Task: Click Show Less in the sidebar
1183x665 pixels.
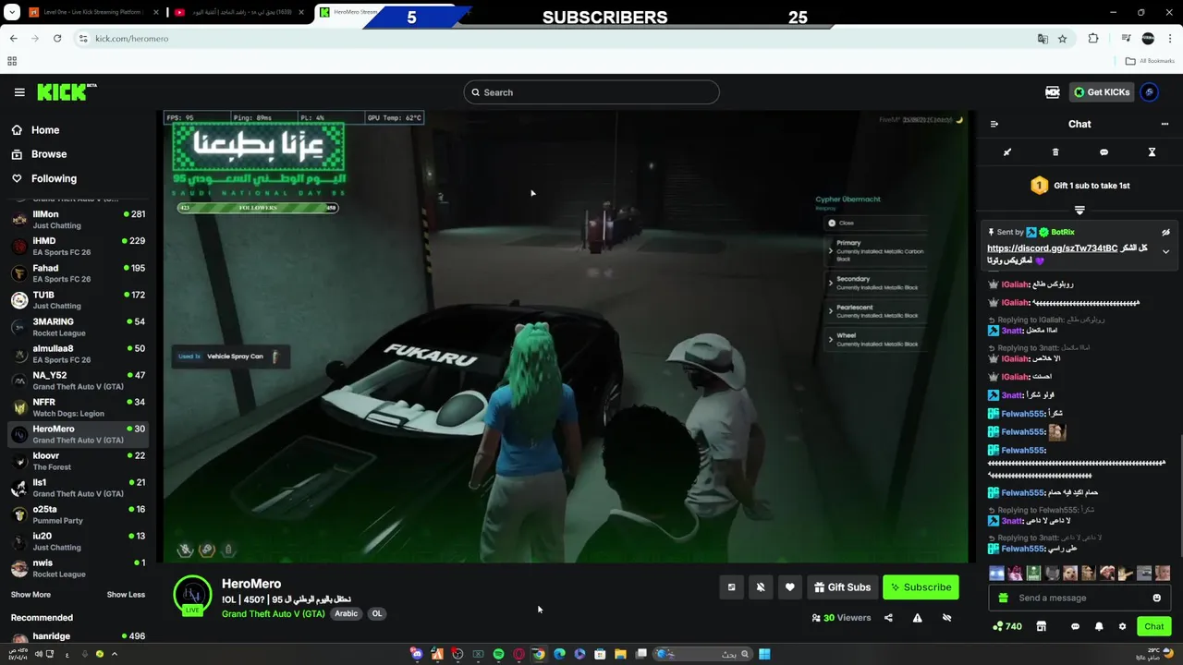Action: pyautogui.click(x=126, y=595)
